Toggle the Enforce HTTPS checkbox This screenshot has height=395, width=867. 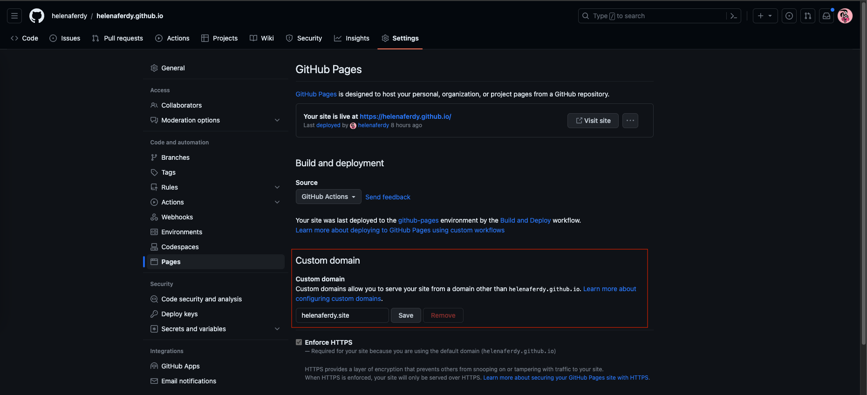pos(299,342)
